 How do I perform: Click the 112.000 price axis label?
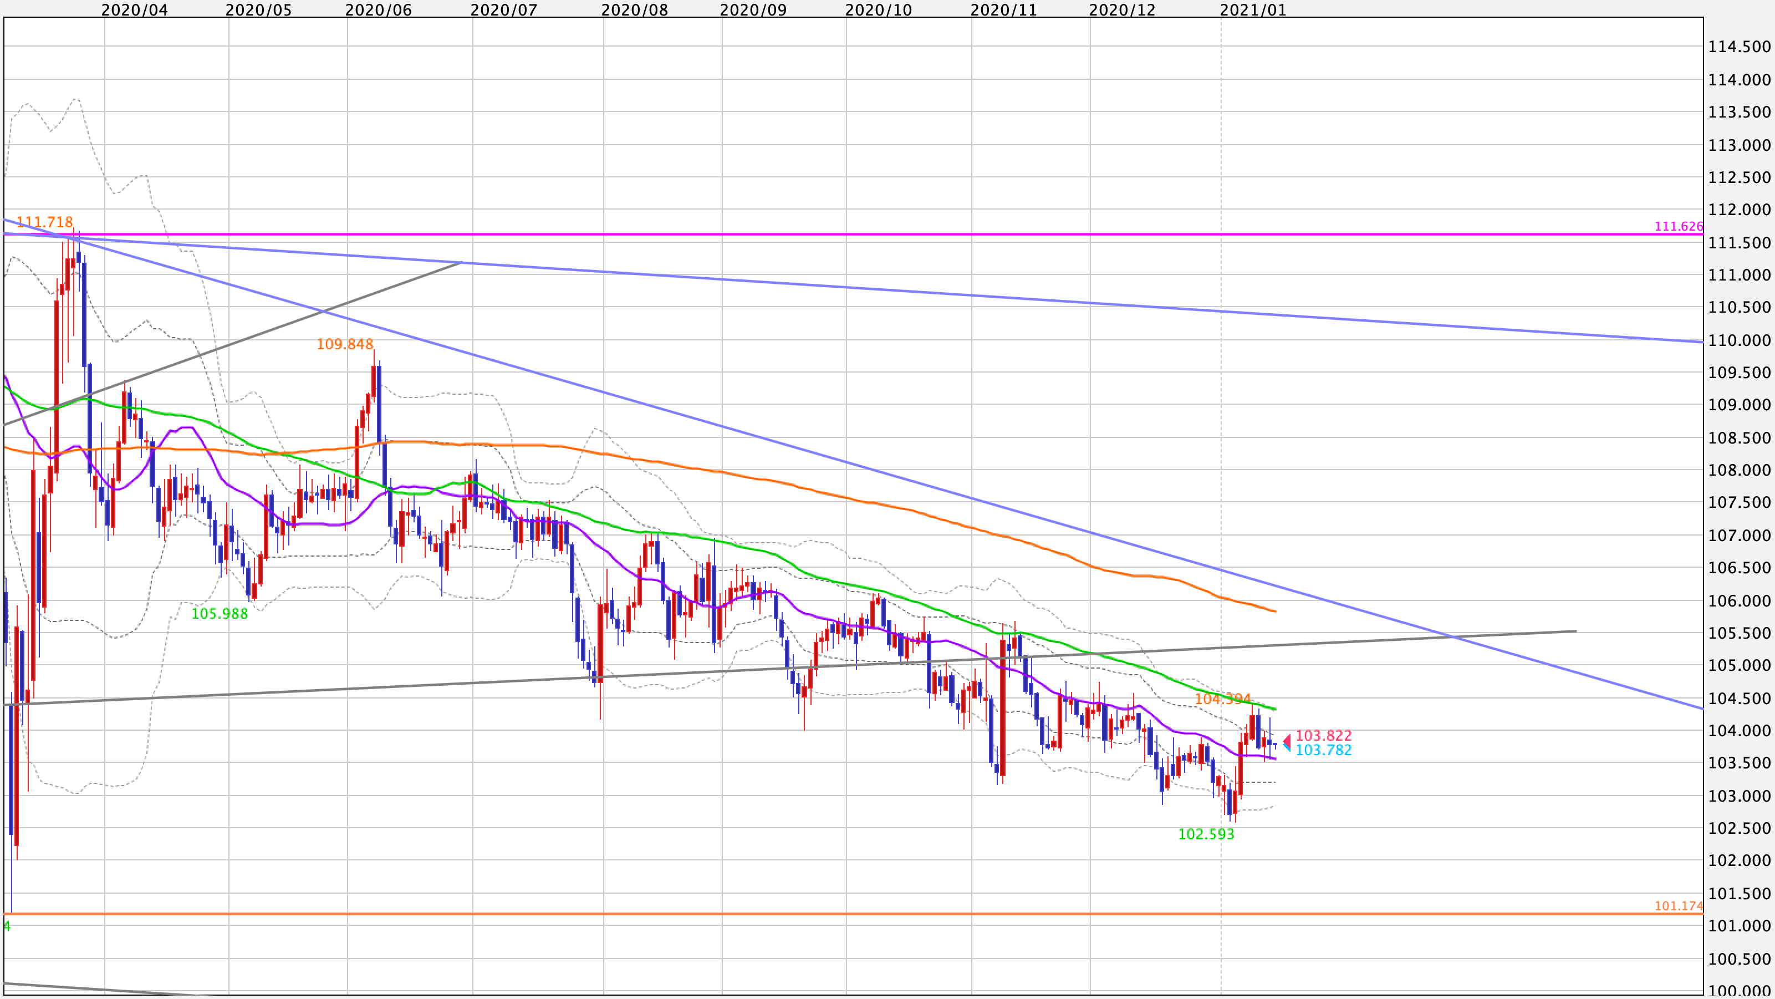pyautogui.click(x=1739, y=210)
